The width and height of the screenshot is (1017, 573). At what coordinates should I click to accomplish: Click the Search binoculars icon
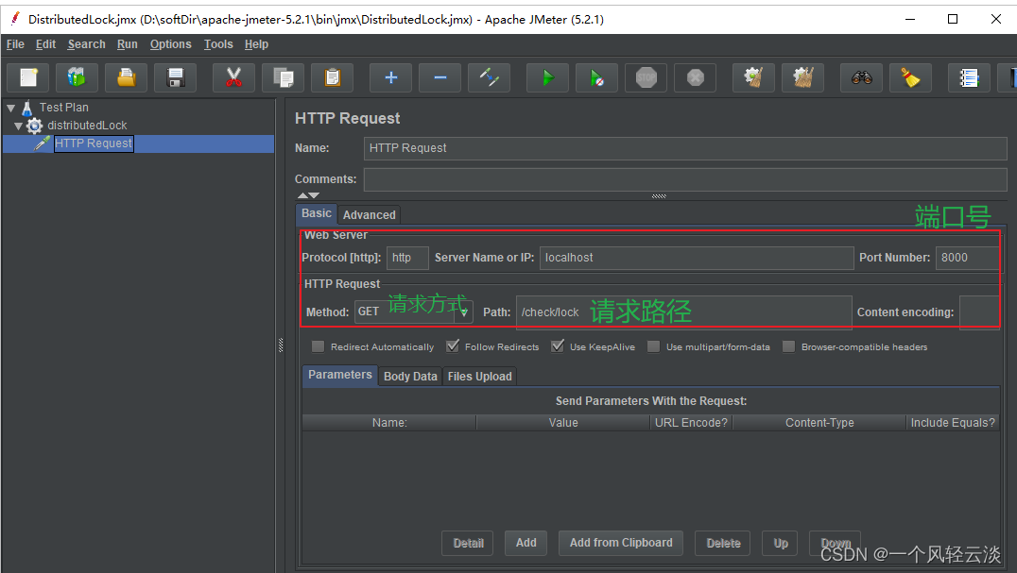pos(862,78)
